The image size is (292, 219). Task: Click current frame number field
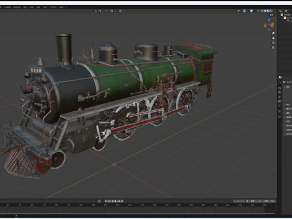point(238,201)
